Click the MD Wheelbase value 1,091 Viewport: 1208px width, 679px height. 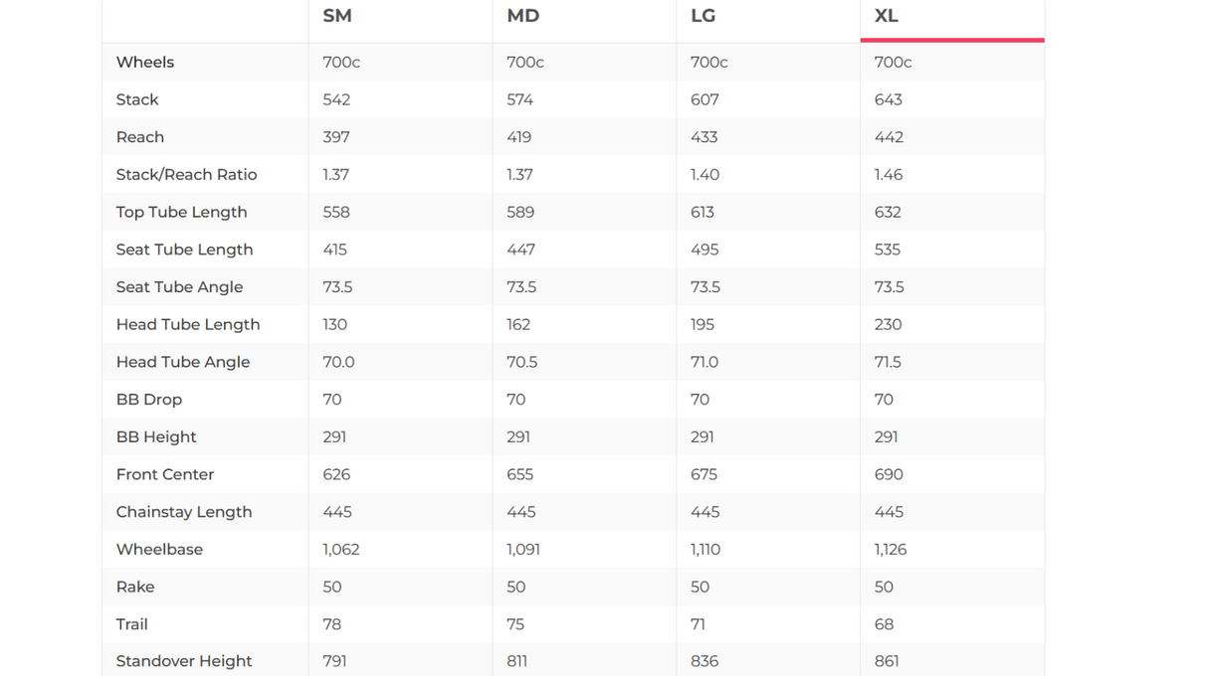coord(523,549)
